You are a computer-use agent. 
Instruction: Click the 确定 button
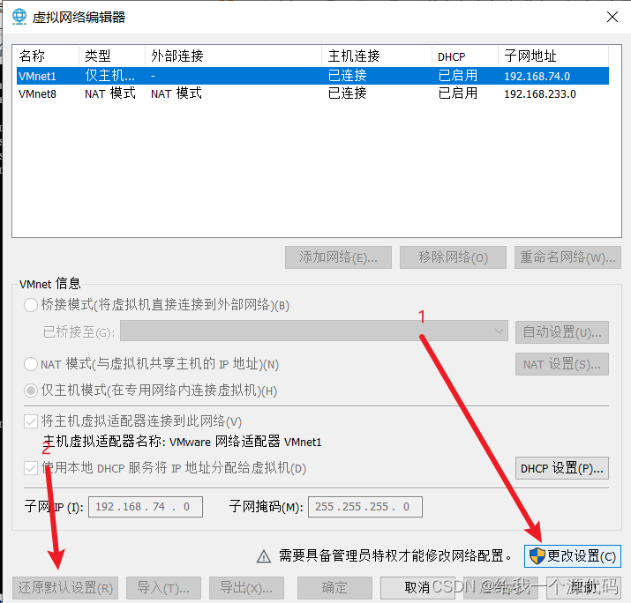point(334,588)
